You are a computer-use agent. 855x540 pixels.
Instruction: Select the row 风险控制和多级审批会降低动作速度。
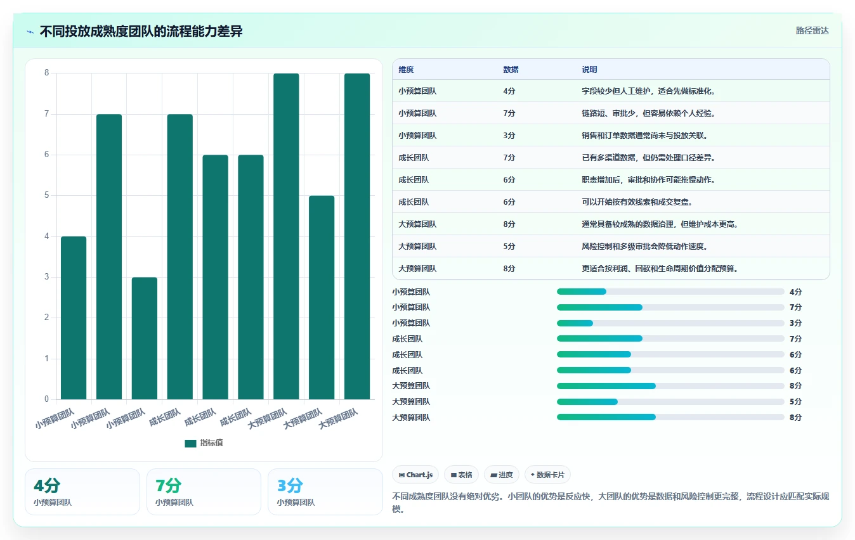click(x=611, y=246)
